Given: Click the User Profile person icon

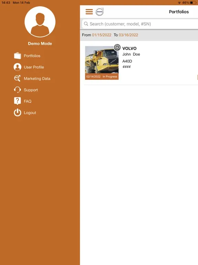Looking at the screenshot, I should 17,67.
